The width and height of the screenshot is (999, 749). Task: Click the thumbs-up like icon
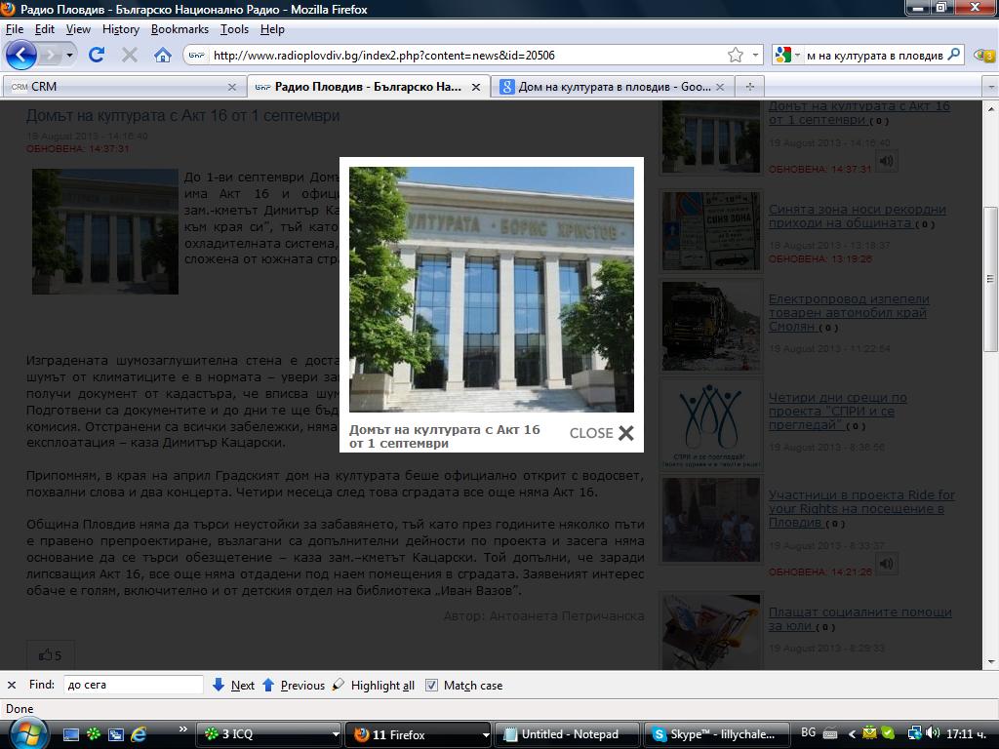click(46, 654)
